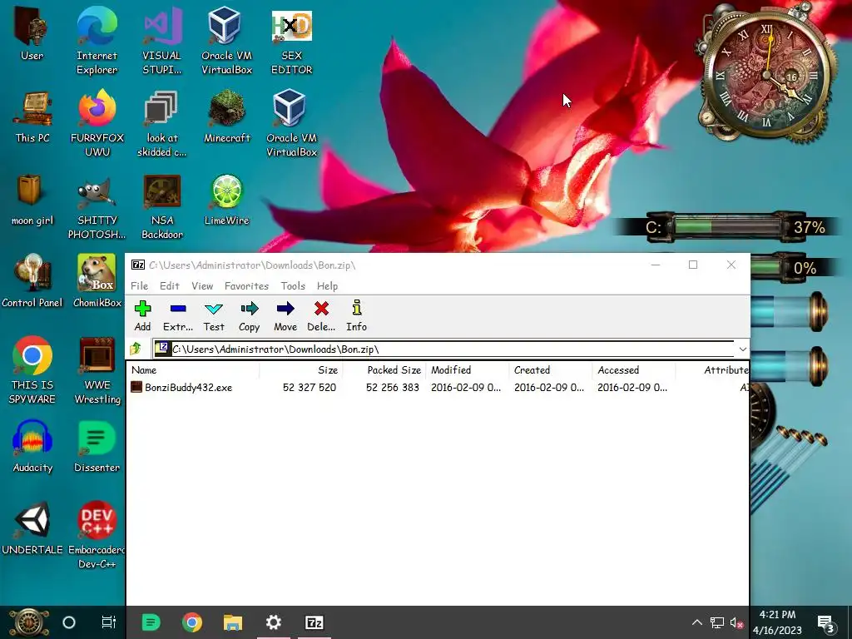This screenshot has width=852, height=639.
Task: Open the Info toolbar icon
Action: coord(356,315)
